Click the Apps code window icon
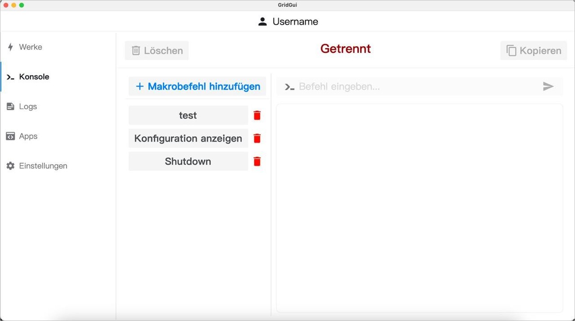The width and height of the screenshot is (575, 321). 10,136
